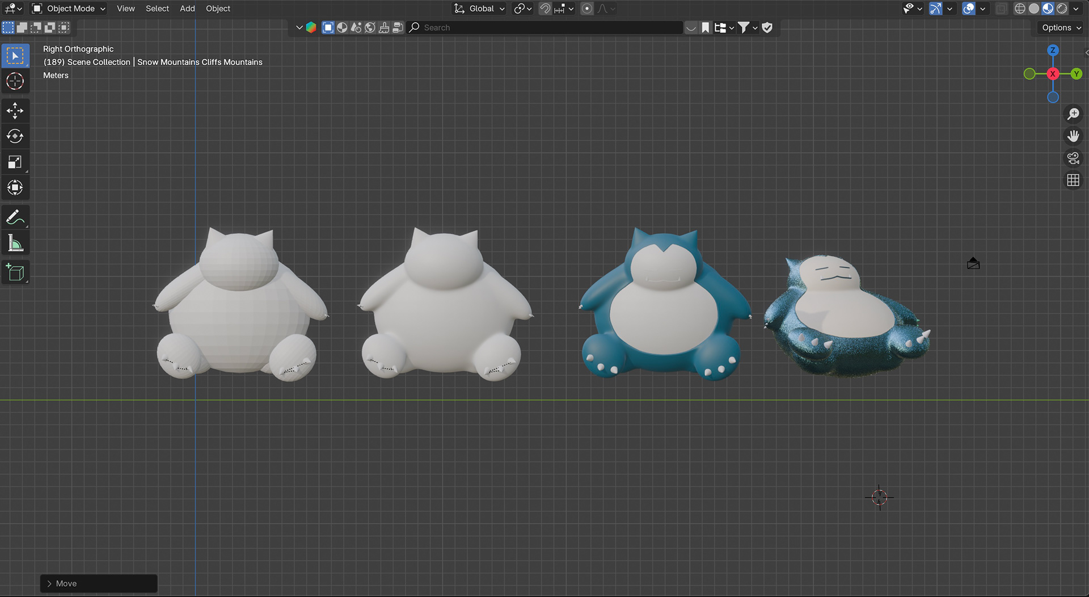Select the combined Transform tool

pyautogui.click(x=15, y=188)
